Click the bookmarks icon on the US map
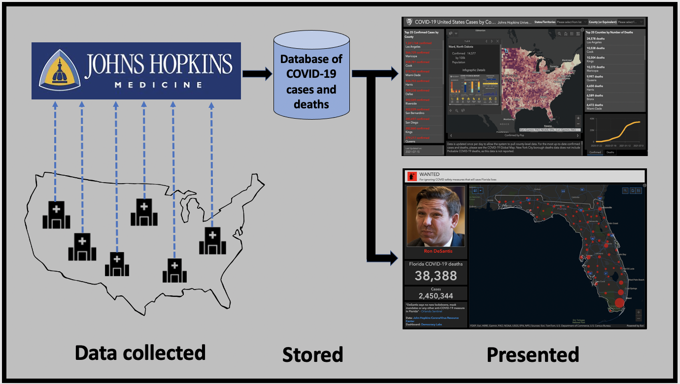 450,33
